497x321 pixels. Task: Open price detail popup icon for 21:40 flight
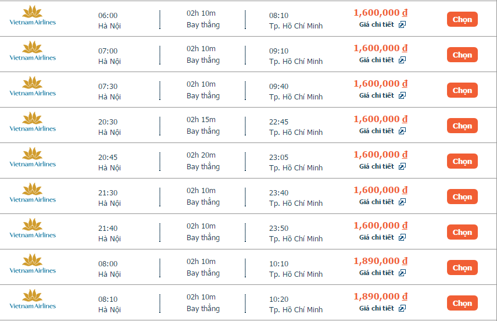pos(402,237)
